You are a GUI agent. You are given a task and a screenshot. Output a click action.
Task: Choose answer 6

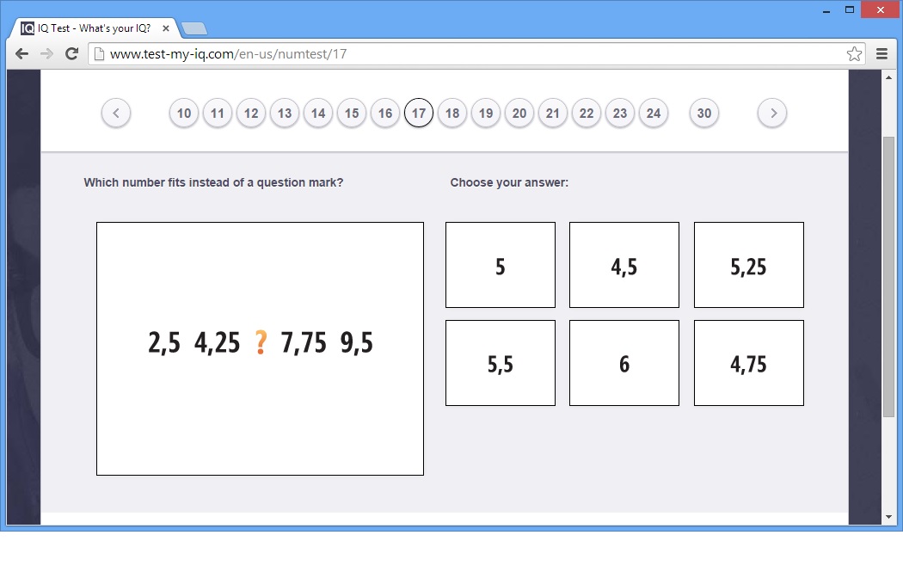[x=624, y=363]
